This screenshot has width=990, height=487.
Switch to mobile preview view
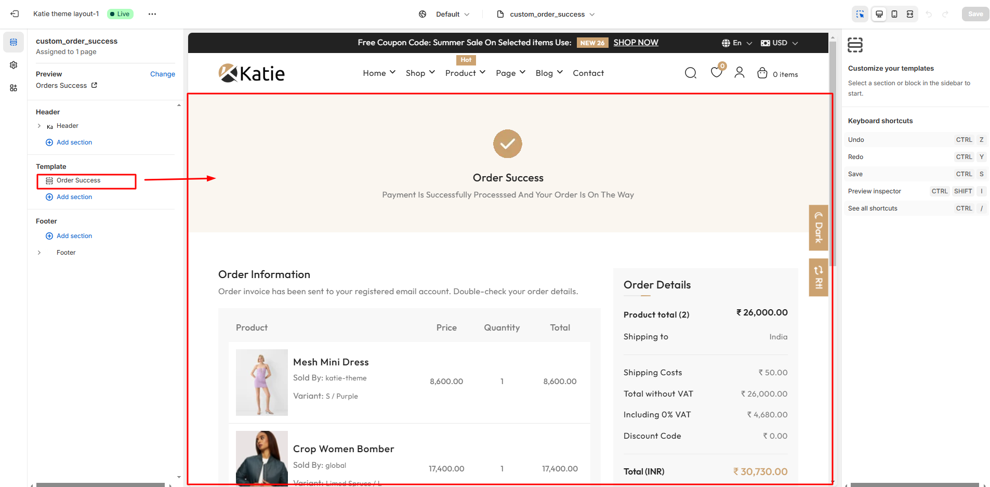[894, 14]
